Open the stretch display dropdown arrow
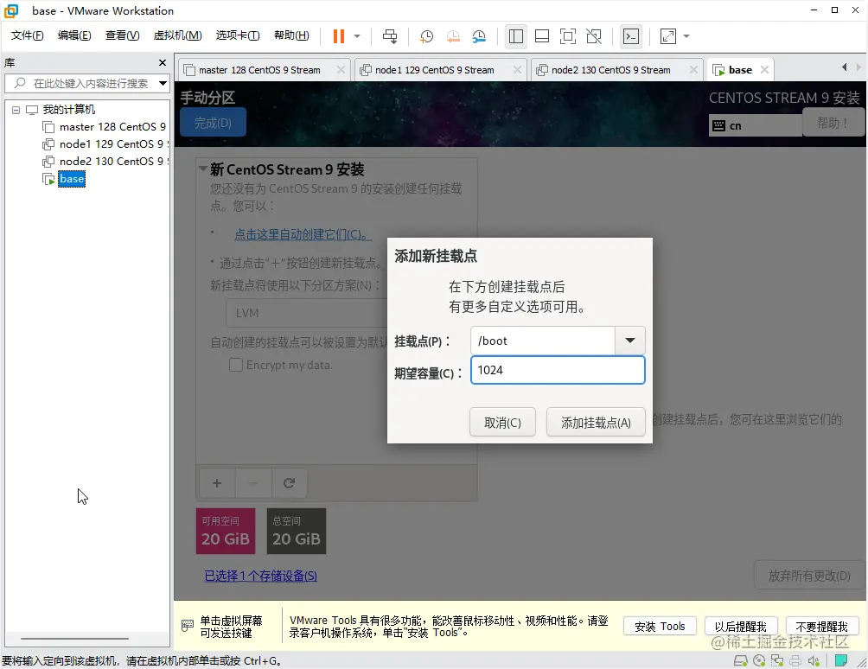Image resolution: width=868 pixels, height=669 pixels. coord(686,36)
